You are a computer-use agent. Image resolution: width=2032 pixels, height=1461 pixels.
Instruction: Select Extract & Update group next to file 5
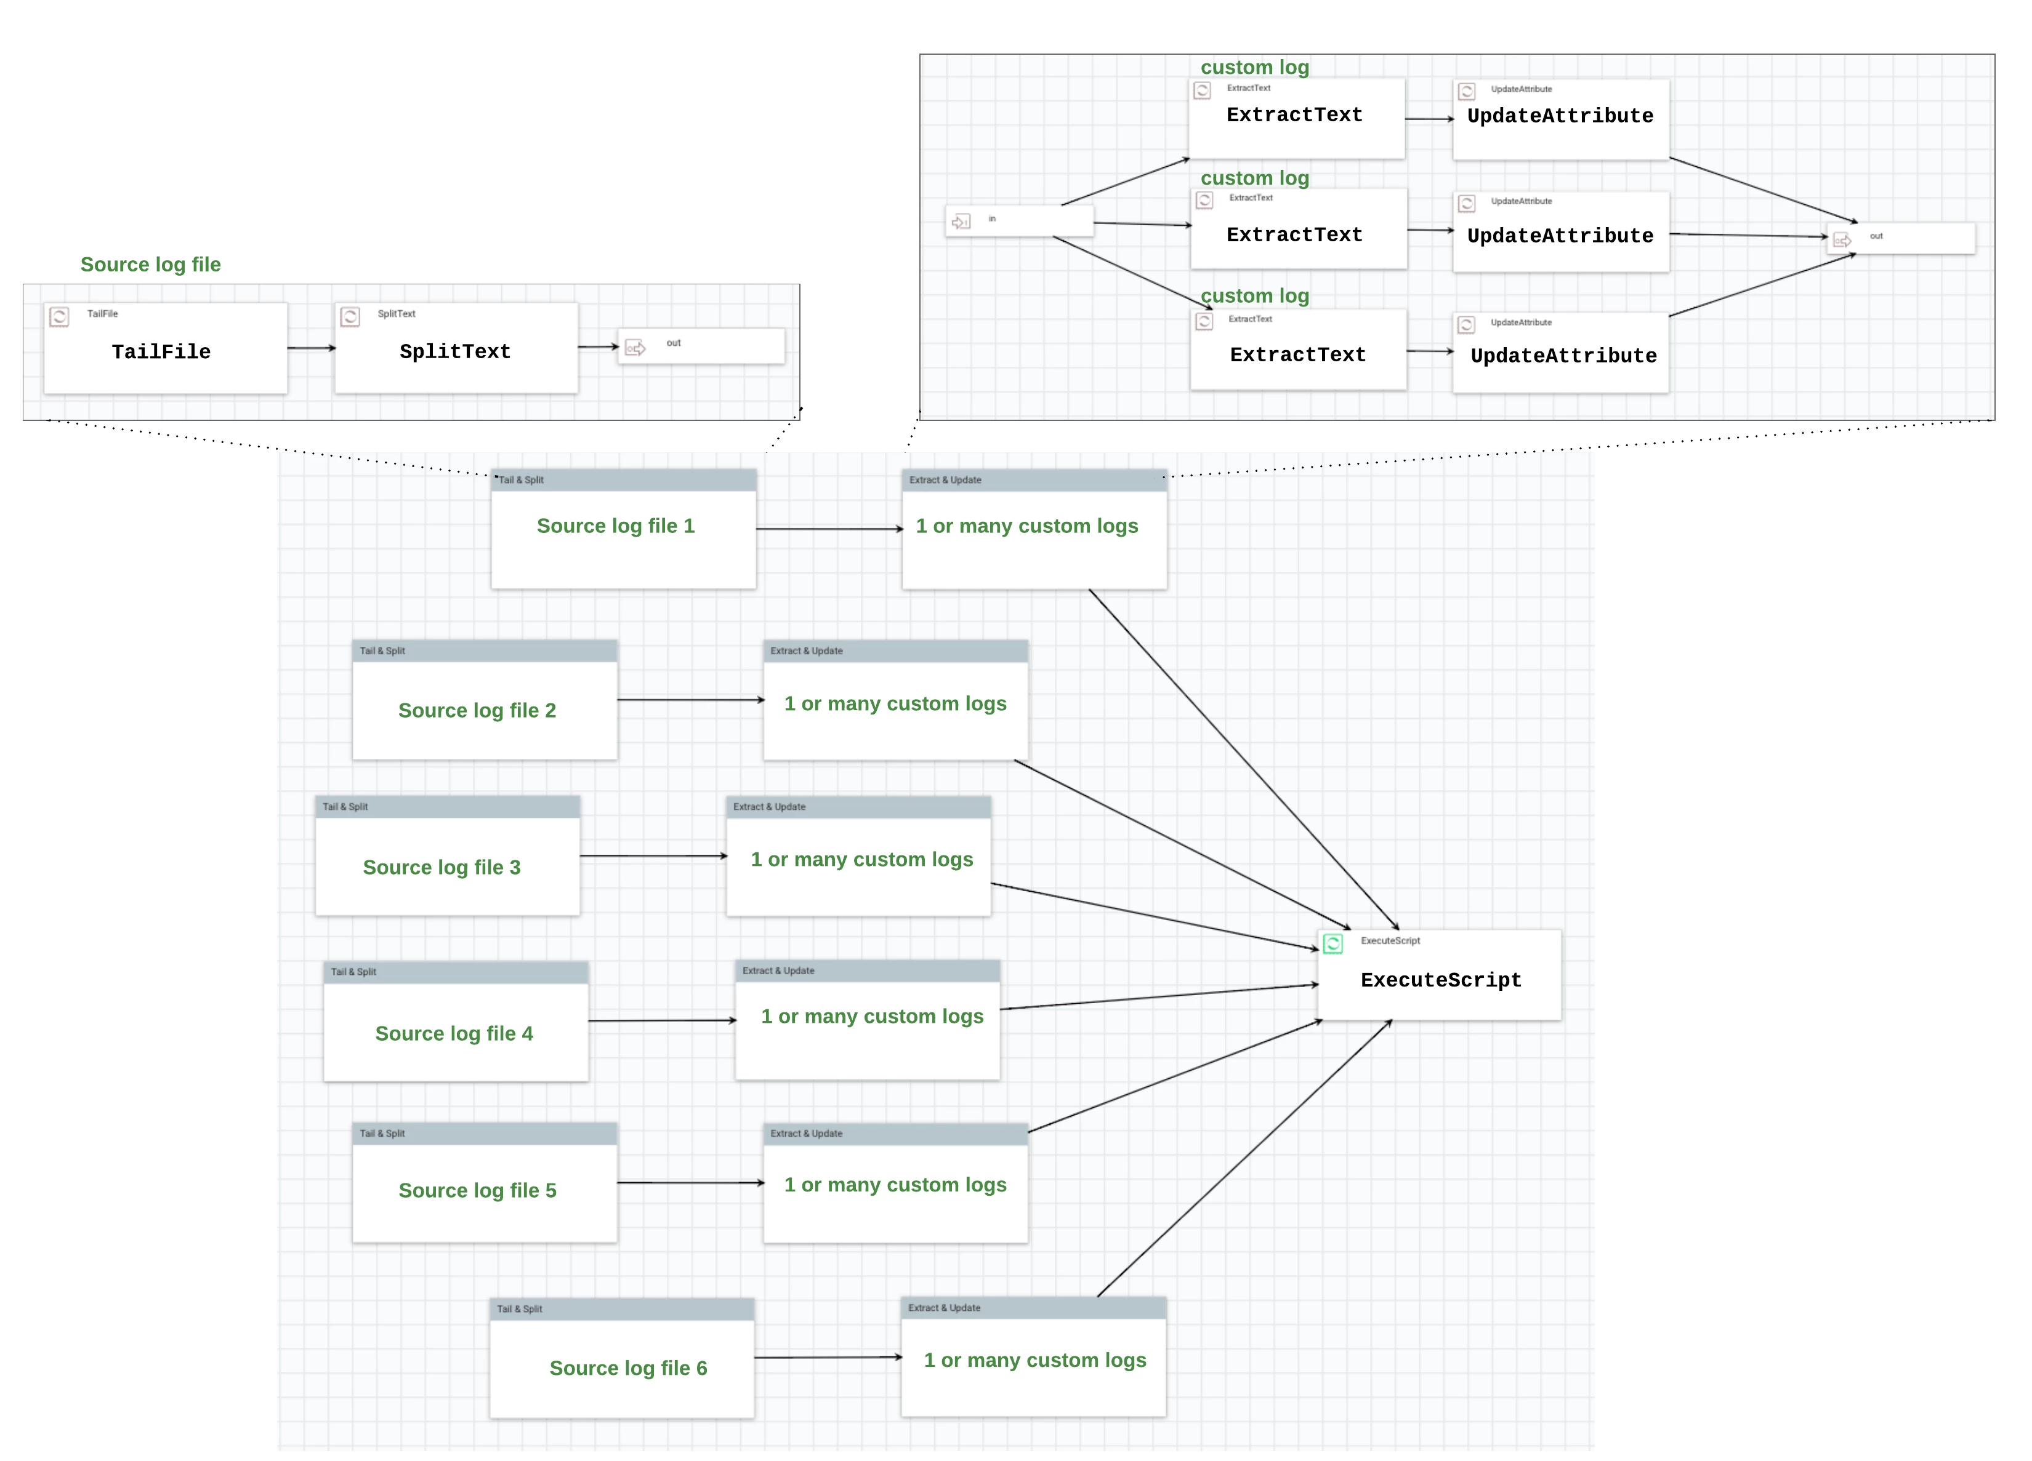click(x=896, y=1183)
